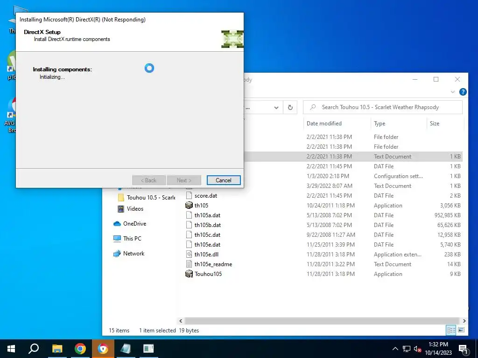The width and height of the screenshot is (478, 358).
Task: Sort files by Type column header
Action: [380, 123]
